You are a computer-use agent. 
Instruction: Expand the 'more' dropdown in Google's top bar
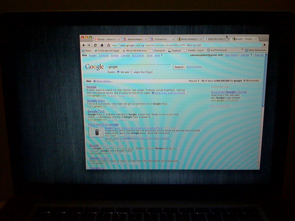159,56
